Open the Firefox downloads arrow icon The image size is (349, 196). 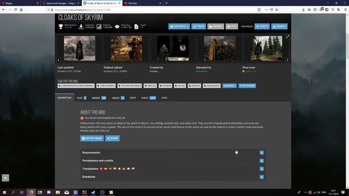303,10
